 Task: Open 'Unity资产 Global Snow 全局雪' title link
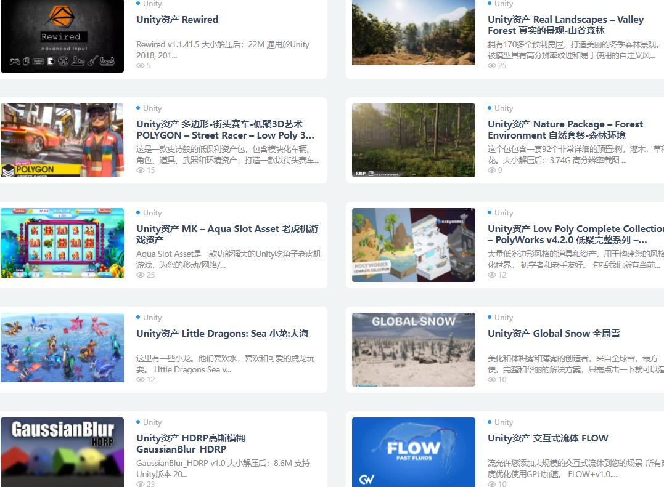point(554,334)
